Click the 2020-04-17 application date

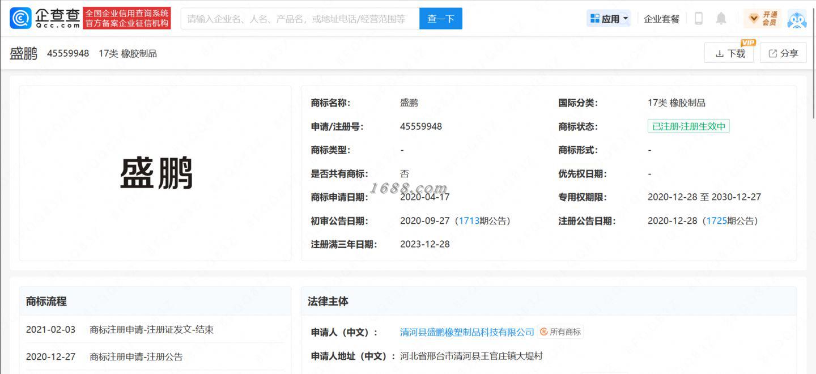point(425,197)
